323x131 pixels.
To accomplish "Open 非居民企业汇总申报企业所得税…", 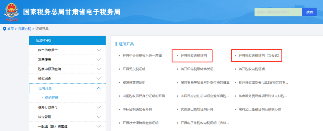I will point(205,96).
